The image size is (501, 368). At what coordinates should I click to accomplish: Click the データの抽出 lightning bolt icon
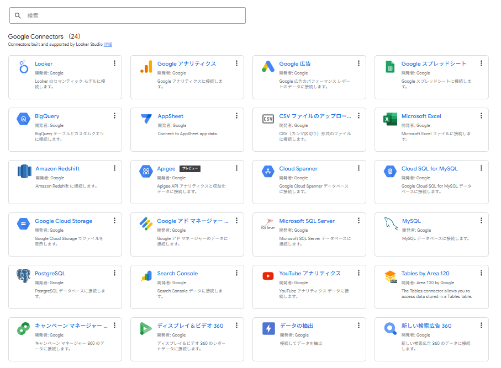click(268, 328)
